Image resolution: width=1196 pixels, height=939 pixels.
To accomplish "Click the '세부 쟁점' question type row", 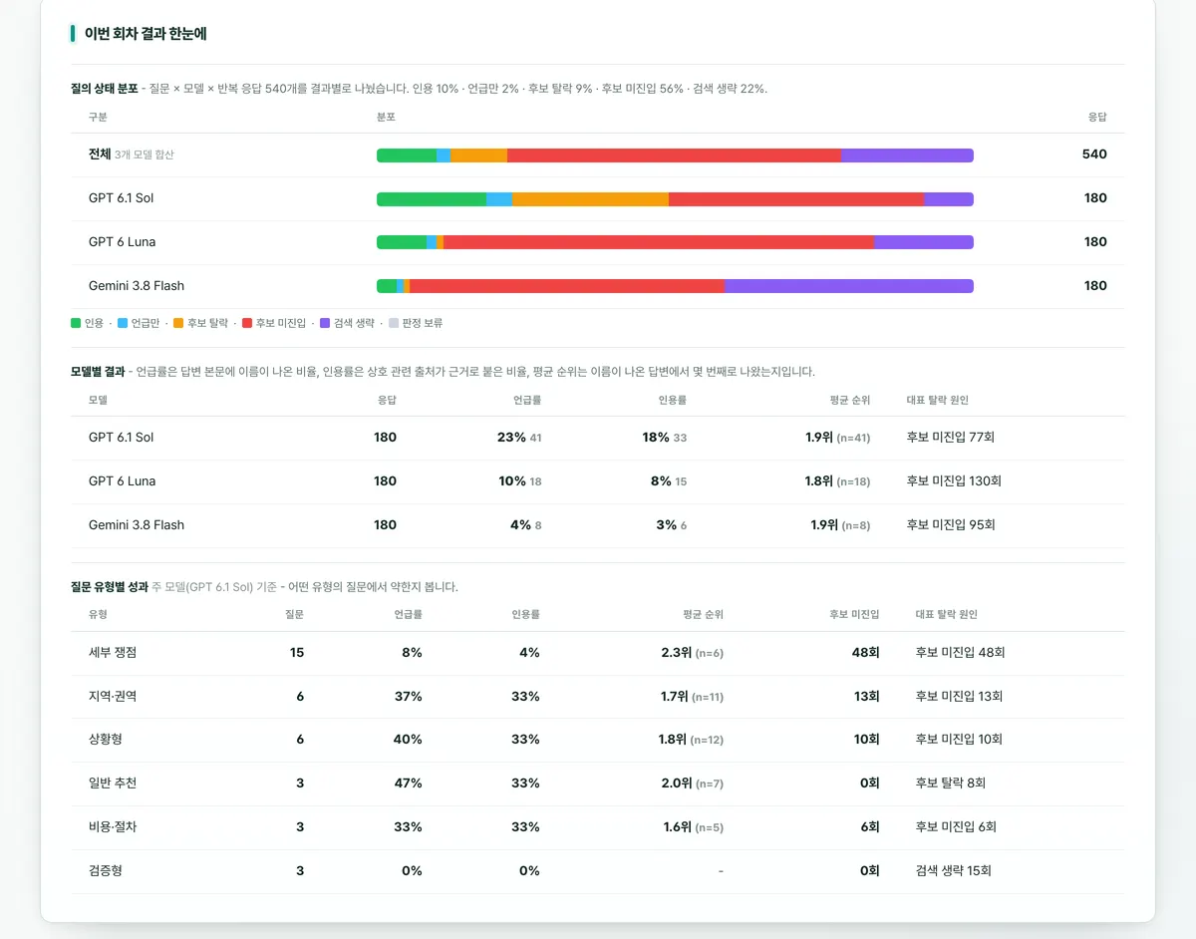I will [598, 653].
